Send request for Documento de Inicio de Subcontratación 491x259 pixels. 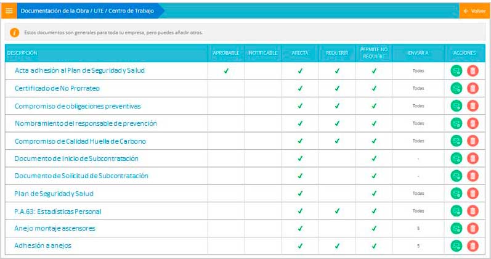tap(457, 158)
